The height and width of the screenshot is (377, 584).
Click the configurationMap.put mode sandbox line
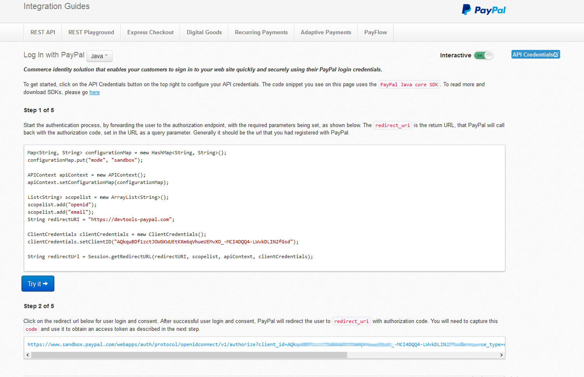[85, 160]
